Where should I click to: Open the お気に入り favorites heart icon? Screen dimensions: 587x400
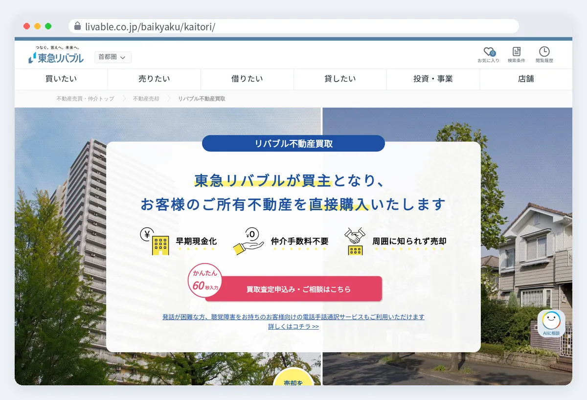[489, 54]
